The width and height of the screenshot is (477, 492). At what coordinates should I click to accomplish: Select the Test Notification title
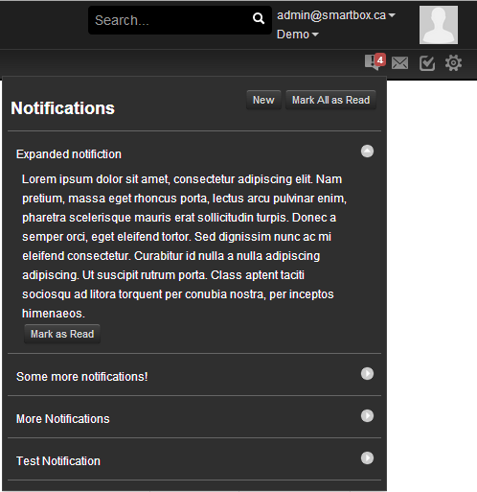(58, 461)
